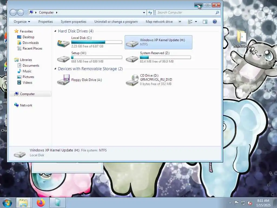Select the Recent Places label
Image resolution: width=277 pixels, height=208 pixels.
[32, 48]
